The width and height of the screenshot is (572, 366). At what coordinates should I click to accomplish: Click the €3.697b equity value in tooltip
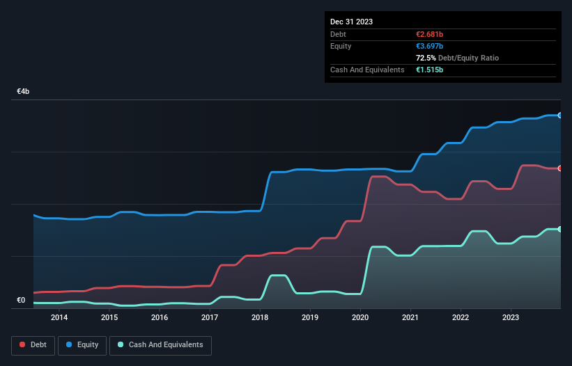[429, 46]
